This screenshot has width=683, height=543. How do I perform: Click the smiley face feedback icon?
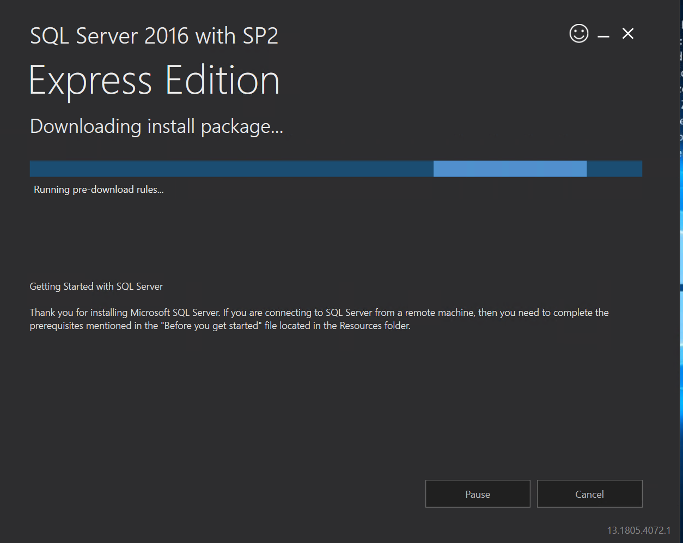pos(579,34)
